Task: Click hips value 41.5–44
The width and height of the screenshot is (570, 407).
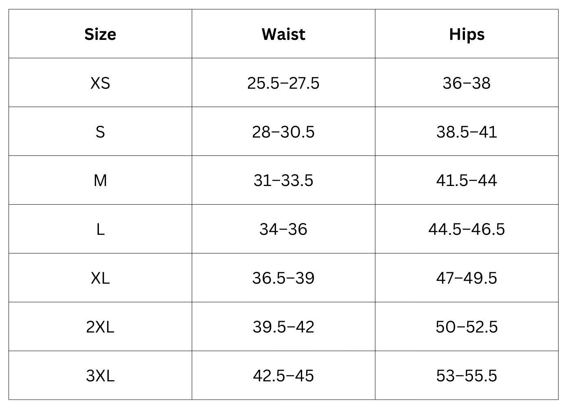Action: pyautogui.click(x=467, y=180)
